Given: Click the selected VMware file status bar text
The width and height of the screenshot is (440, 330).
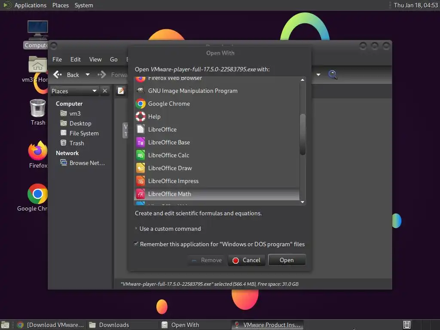Looking at the screenshot, I should 209,284.
